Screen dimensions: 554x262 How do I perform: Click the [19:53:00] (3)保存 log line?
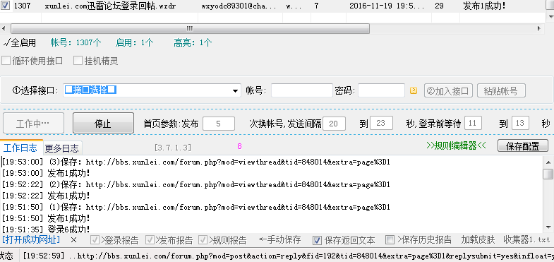point(196,162)
